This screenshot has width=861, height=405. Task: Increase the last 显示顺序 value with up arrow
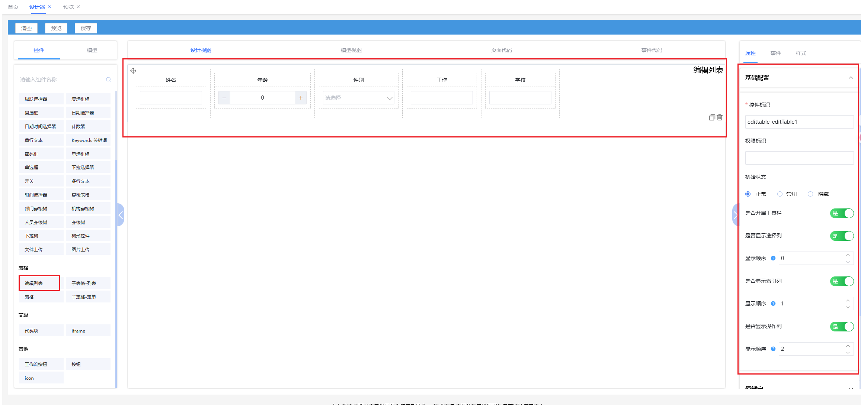pyautogui.click(x=848, y=346)
